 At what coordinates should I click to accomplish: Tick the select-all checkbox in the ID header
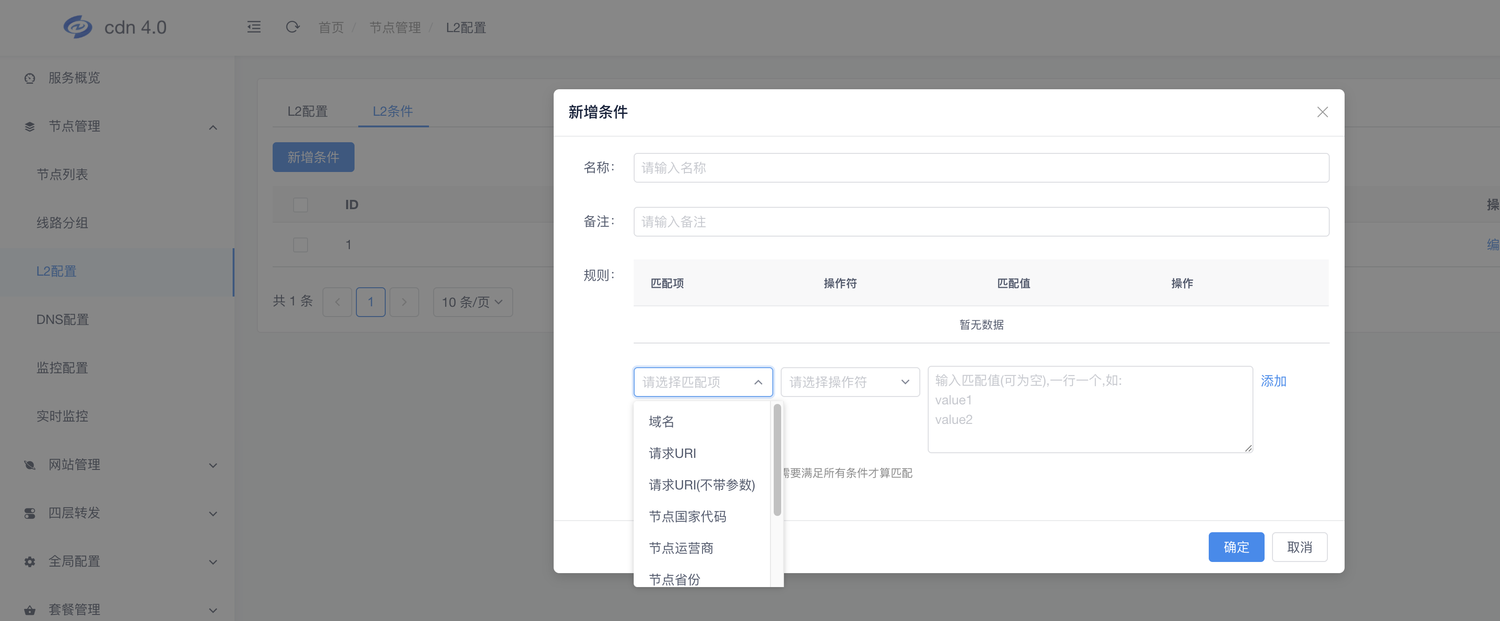coord(301,205)
